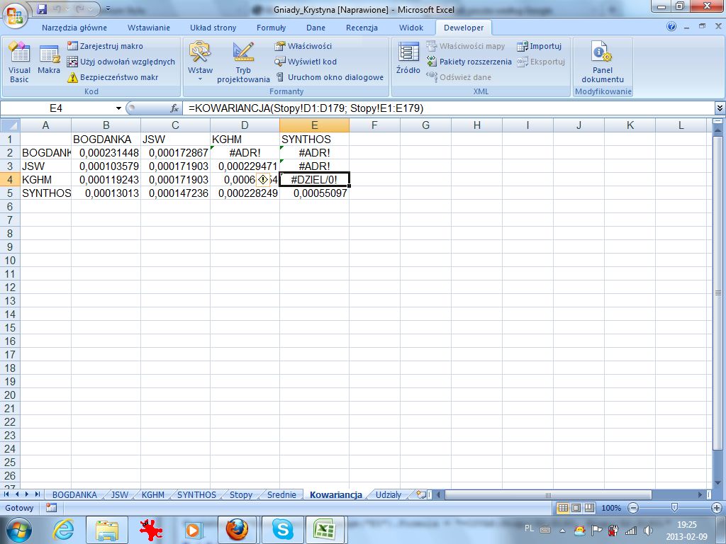Click the volume tray icon

click(649, 531)
